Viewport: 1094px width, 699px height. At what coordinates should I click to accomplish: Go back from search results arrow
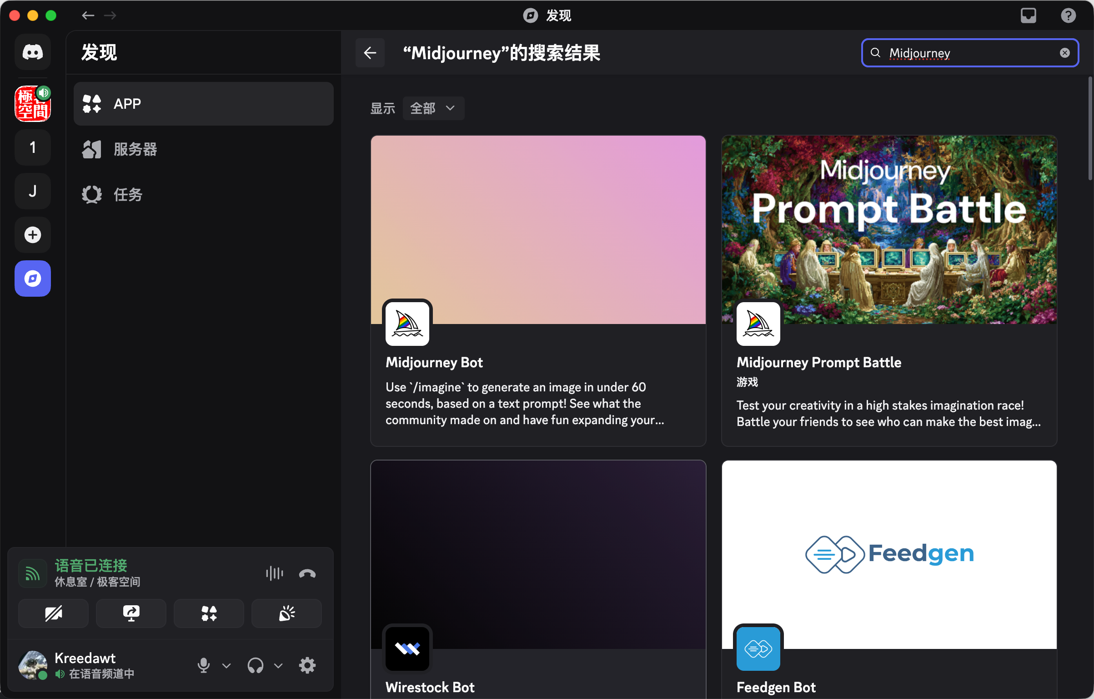(370, 53)
